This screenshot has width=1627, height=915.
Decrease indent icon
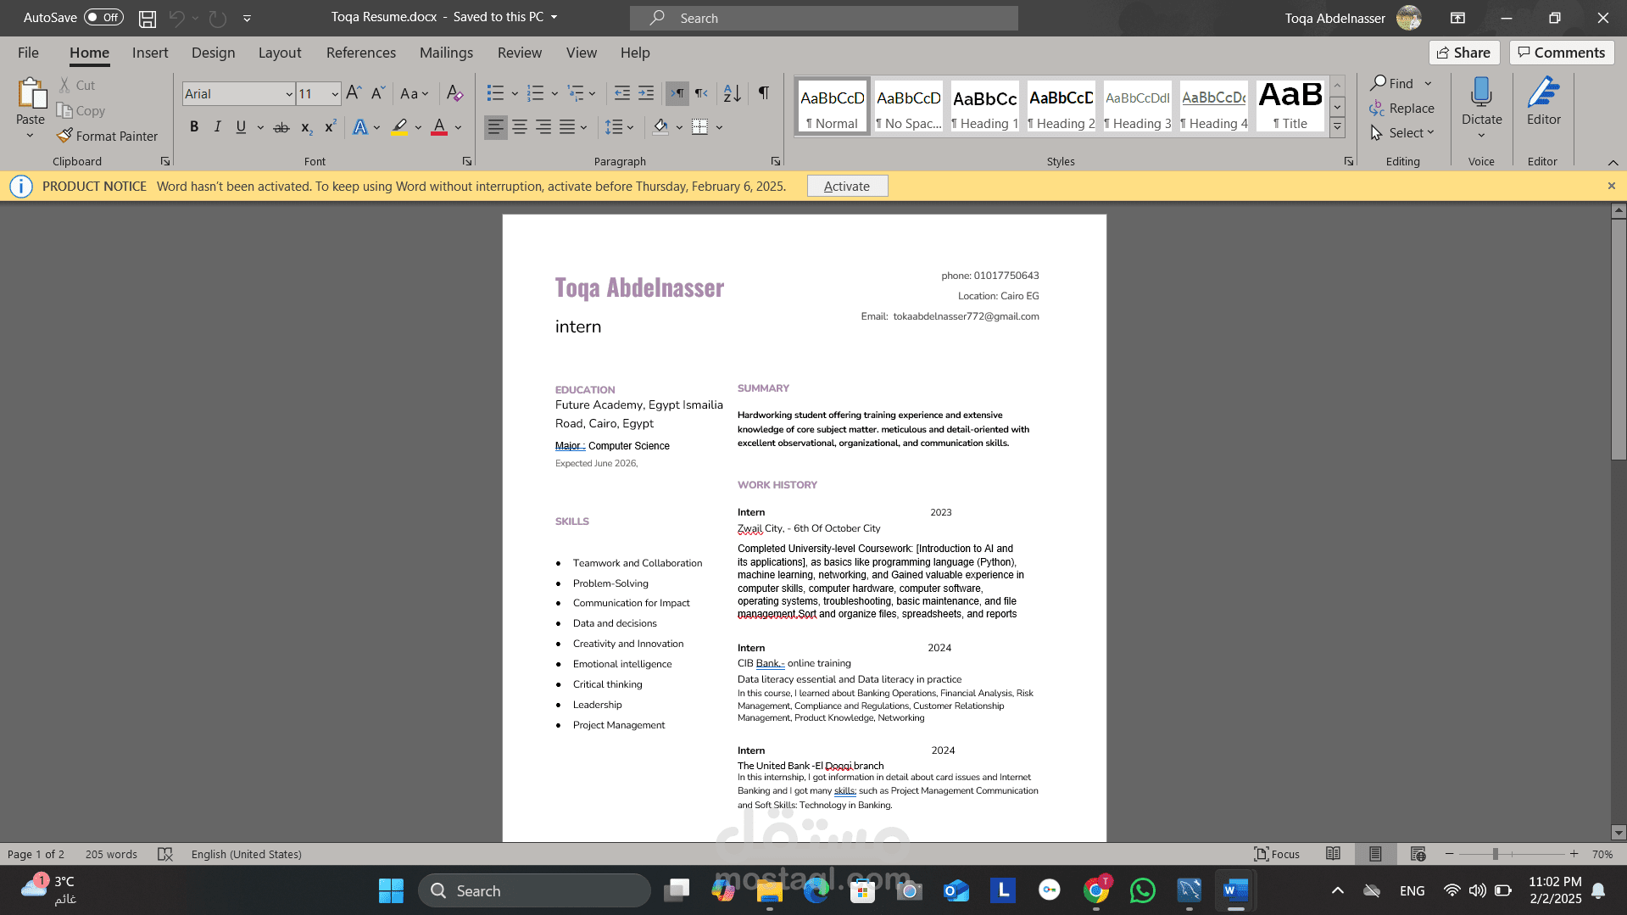(x=622, y=93)
